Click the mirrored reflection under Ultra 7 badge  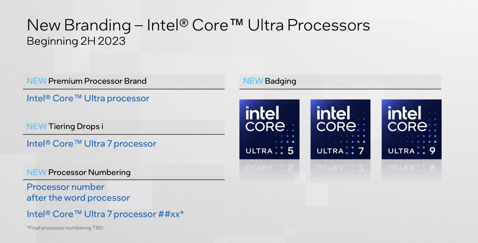(340, 167)
